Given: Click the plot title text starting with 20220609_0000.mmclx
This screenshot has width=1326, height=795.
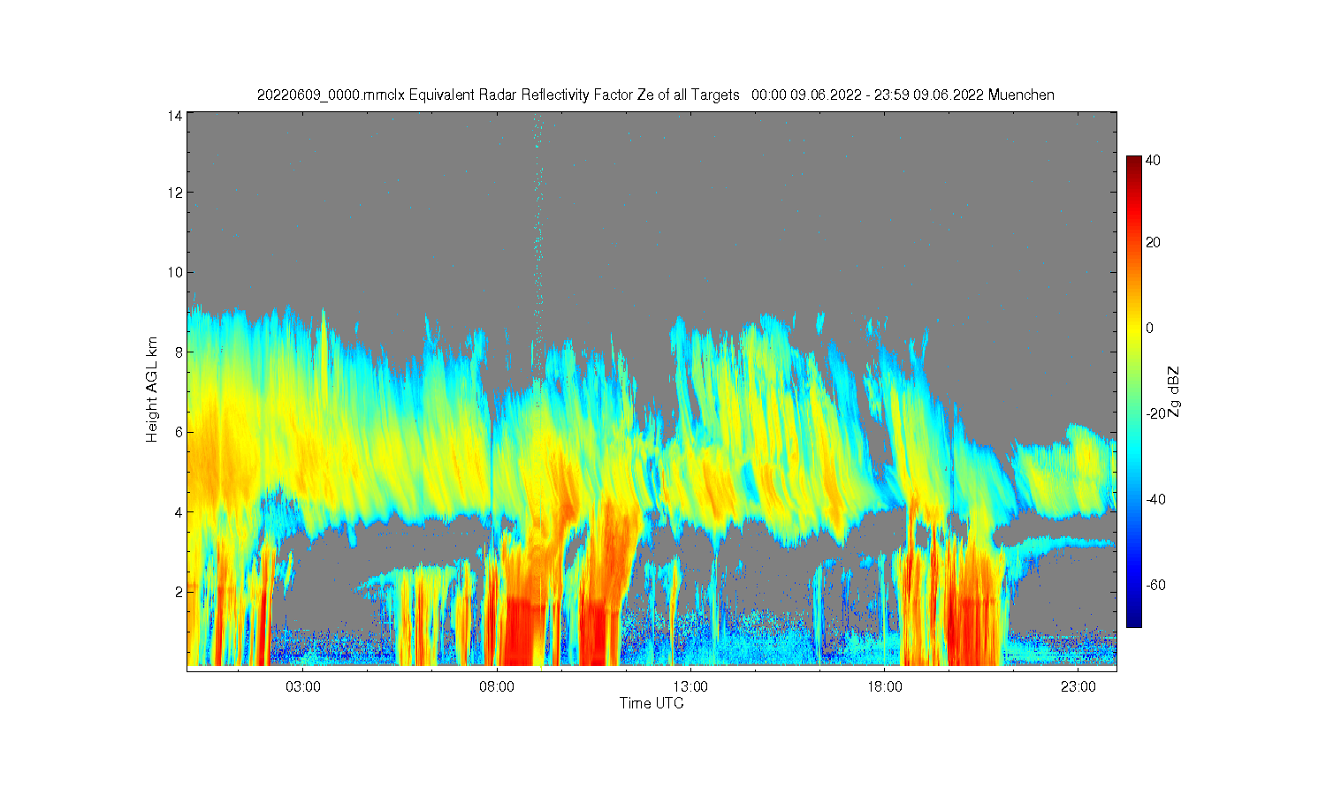Looking at the screenshot, I should coord(655,95).
